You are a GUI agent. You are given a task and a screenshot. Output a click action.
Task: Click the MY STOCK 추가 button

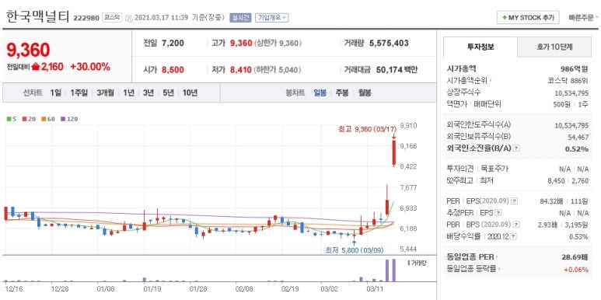[528, 18]
